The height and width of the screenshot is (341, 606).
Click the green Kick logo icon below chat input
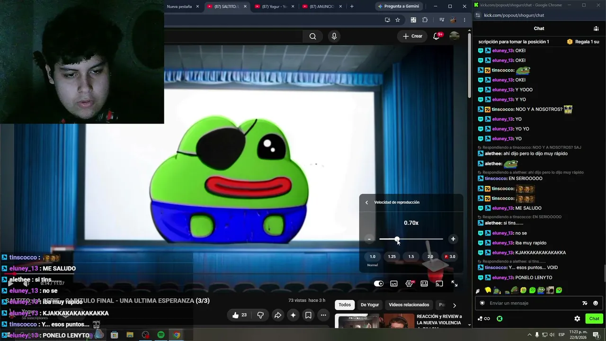coord(499,319)
